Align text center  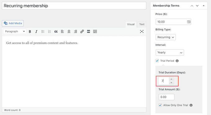point(69,32)
